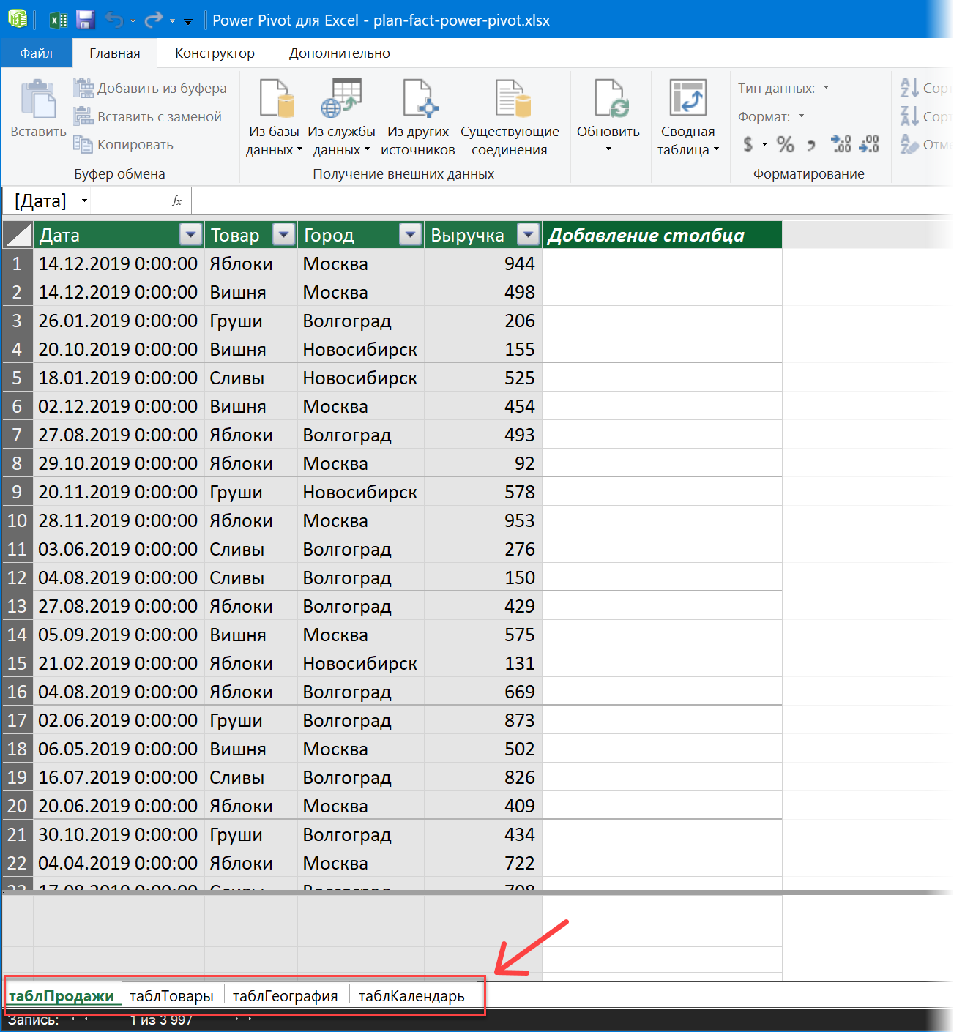The height and width of the screenshot is (1032, 954).
Task: Click Сливы cell in row 12
Action: (251, 577)
